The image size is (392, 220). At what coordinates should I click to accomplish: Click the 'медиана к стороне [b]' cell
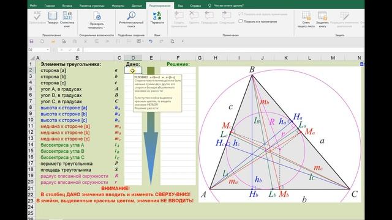[65, 133]
